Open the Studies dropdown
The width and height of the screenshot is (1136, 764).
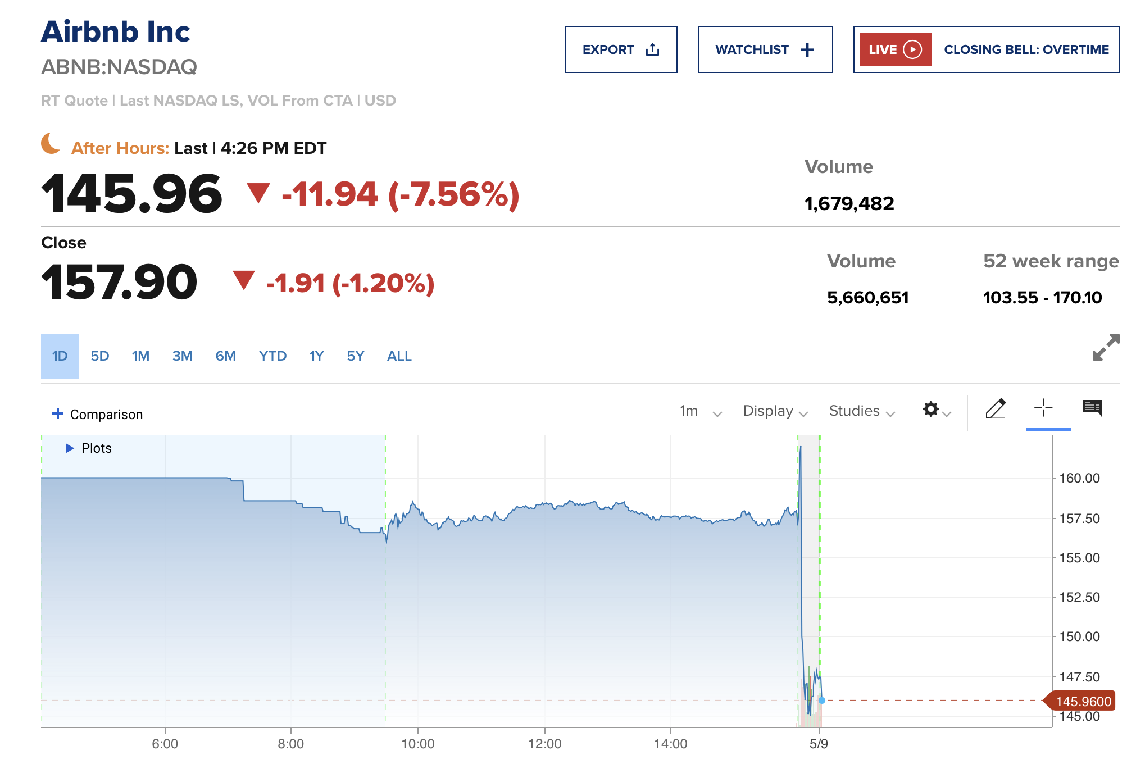pyautogui.click(x=861, y=412)
